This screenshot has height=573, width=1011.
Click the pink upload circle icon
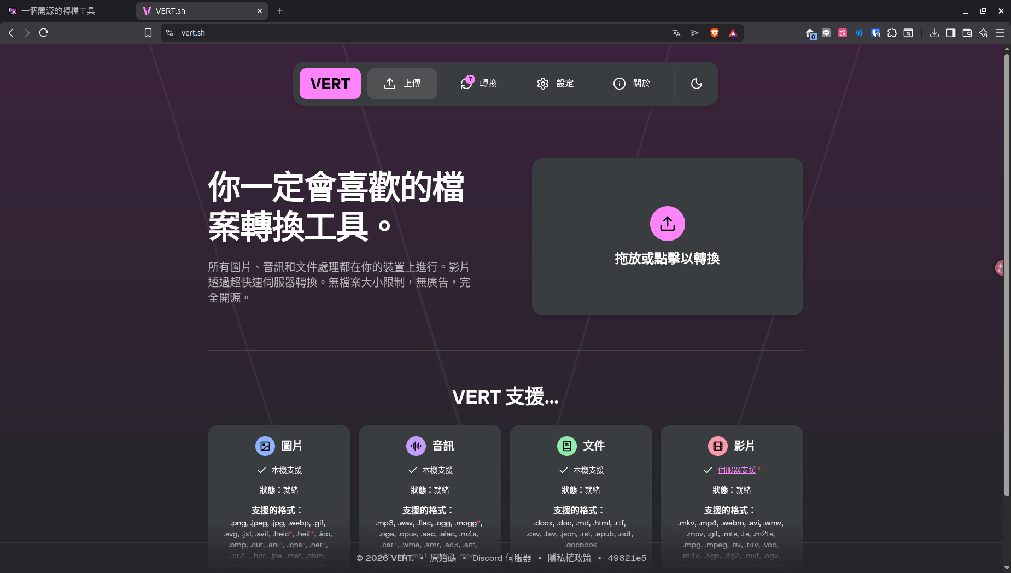(667, 224)
